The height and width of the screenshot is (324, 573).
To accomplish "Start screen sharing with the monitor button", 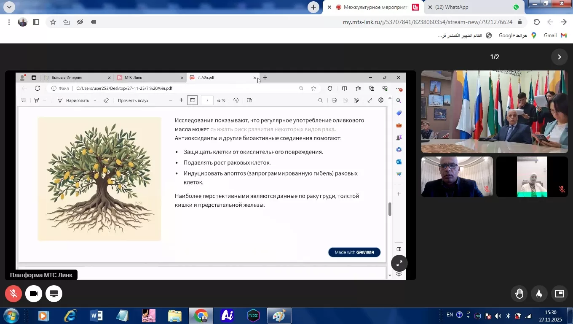I will pyautogui.click(x=54, y=294).
